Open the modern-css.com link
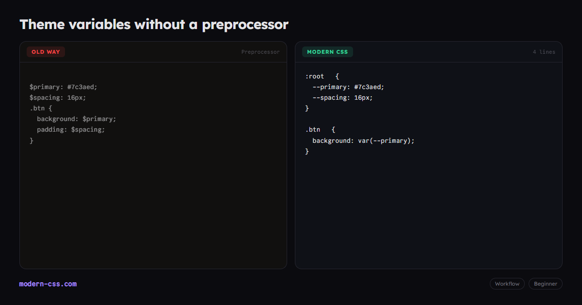The image size is (582, 305). 48,284
